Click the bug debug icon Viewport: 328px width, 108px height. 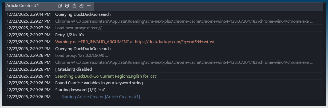(67, 6)
